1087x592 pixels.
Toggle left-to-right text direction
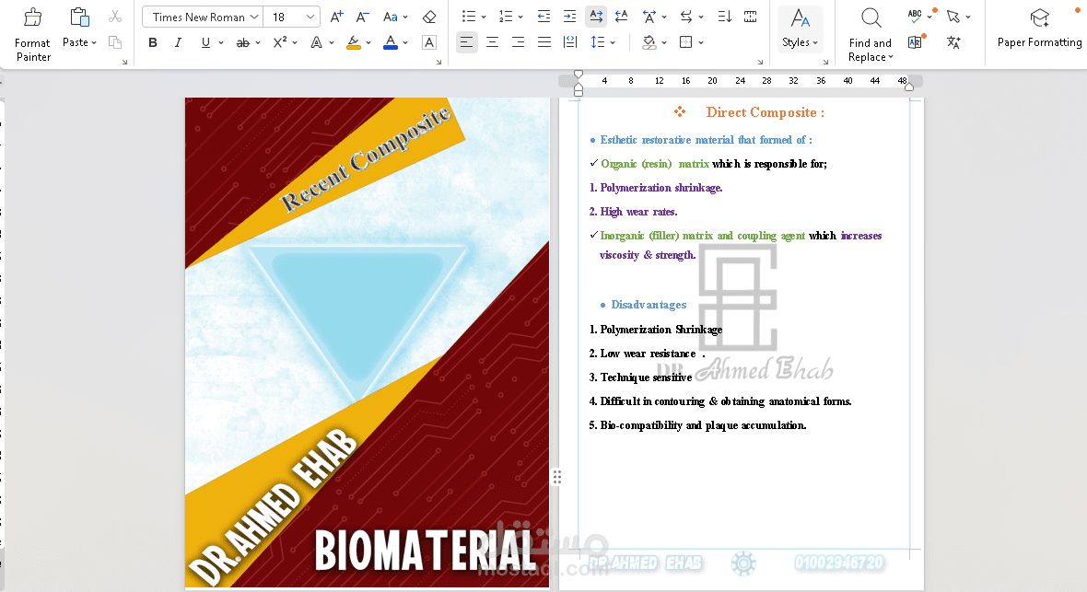tap(595, 17)
